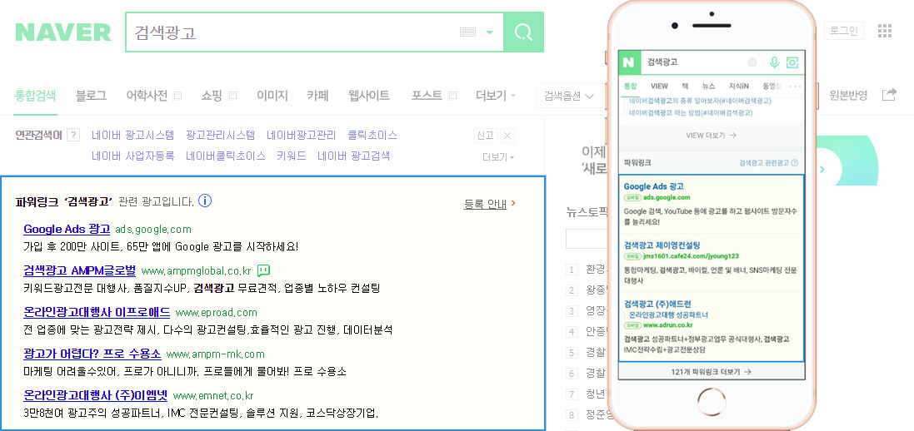Tap the camera lens search icon in phone
This screenshot has height=431, width=914.
[792, 62]
